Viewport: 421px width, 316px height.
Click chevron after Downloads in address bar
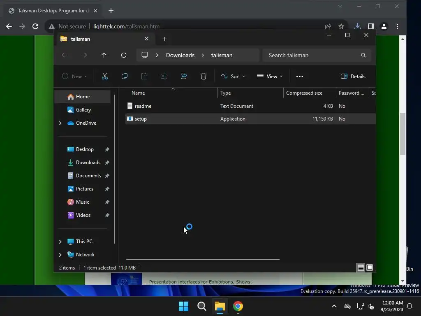[203, 55]
